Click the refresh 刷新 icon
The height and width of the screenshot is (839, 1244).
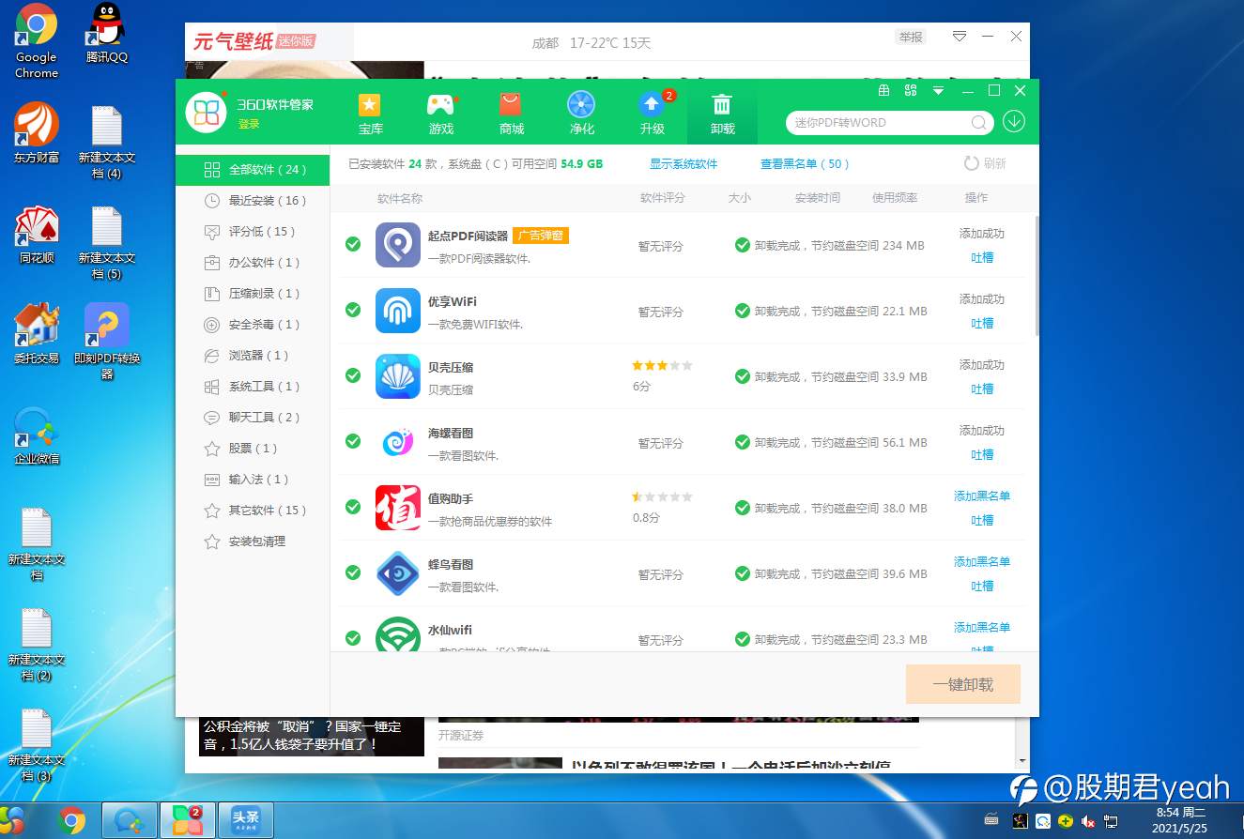(971, 163)
